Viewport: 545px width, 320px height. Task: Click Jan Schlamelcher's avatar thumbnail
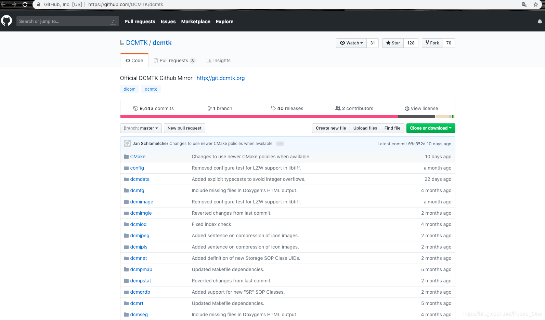tap(127, 143)
